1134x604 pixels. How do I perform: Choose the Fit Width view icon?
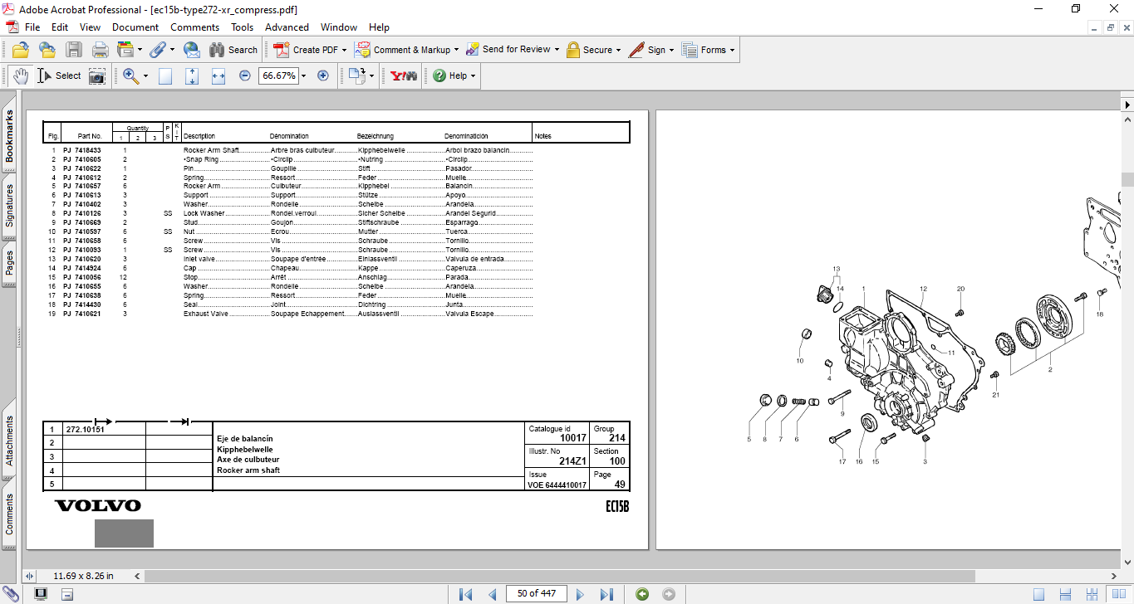218,75
